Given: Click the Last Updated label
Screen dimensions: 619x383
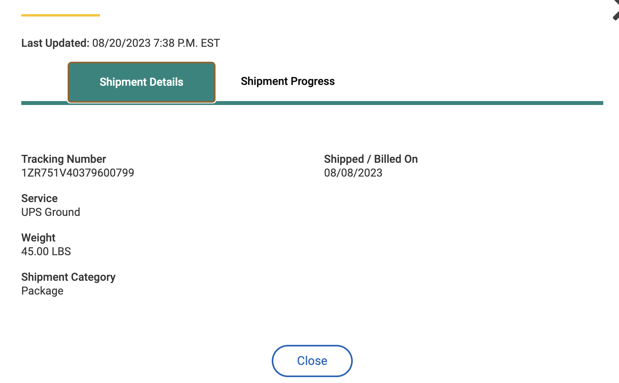Looking at the screenshot, I should (x=55, y=43).
